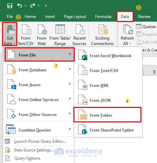157x163 pixels.
Task: Go to the Formulas tab
Action: pyautogui.click(x=103, y=17)
